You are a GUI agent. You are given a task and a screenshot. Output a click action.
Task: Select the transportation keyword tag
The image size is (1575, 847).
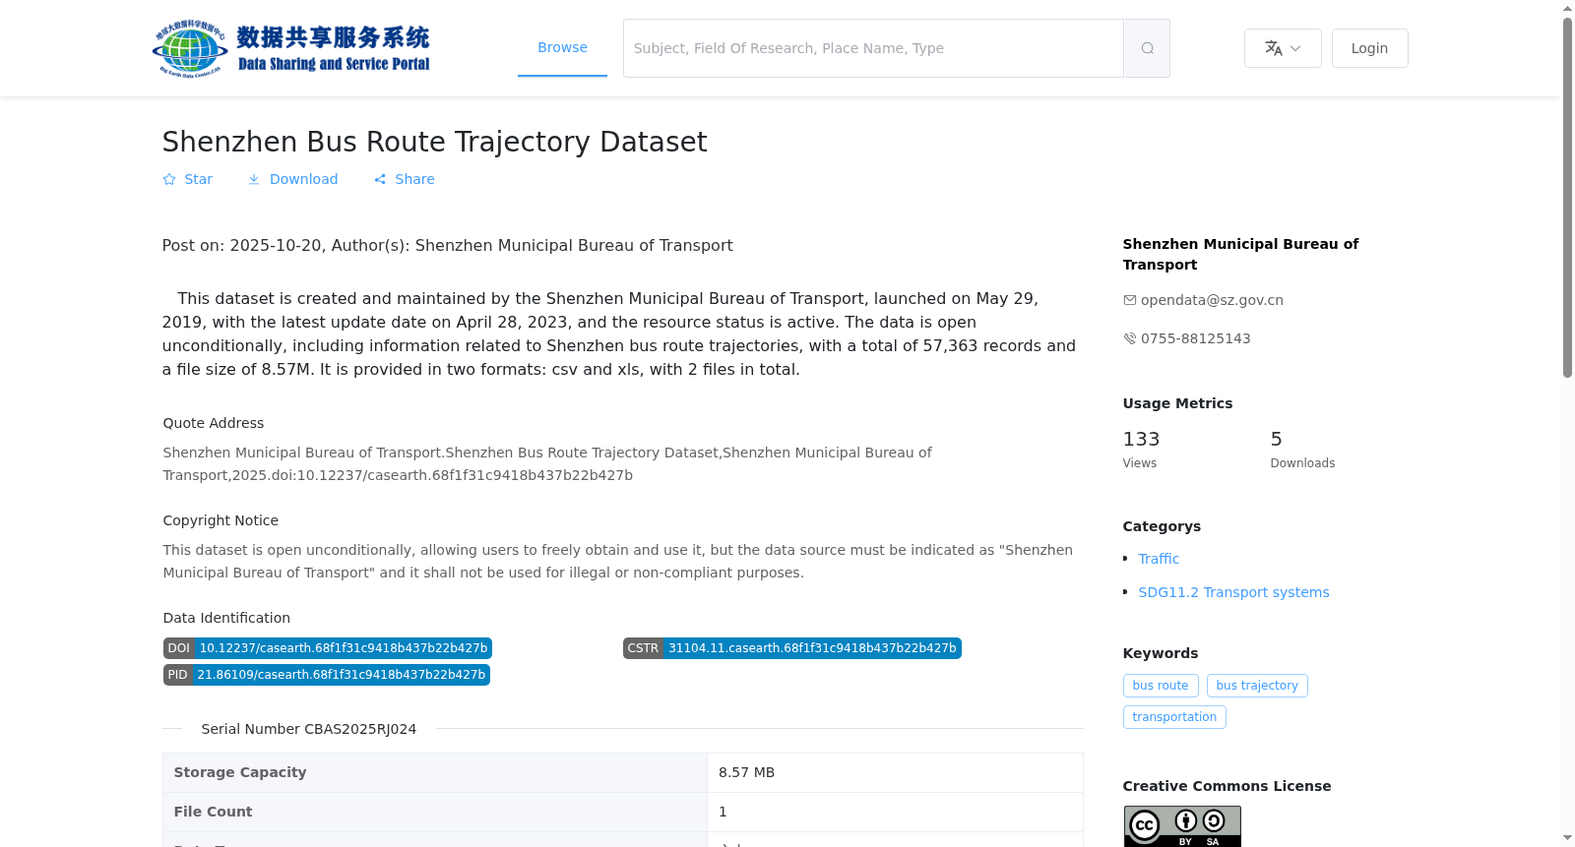pos(1174,717)
